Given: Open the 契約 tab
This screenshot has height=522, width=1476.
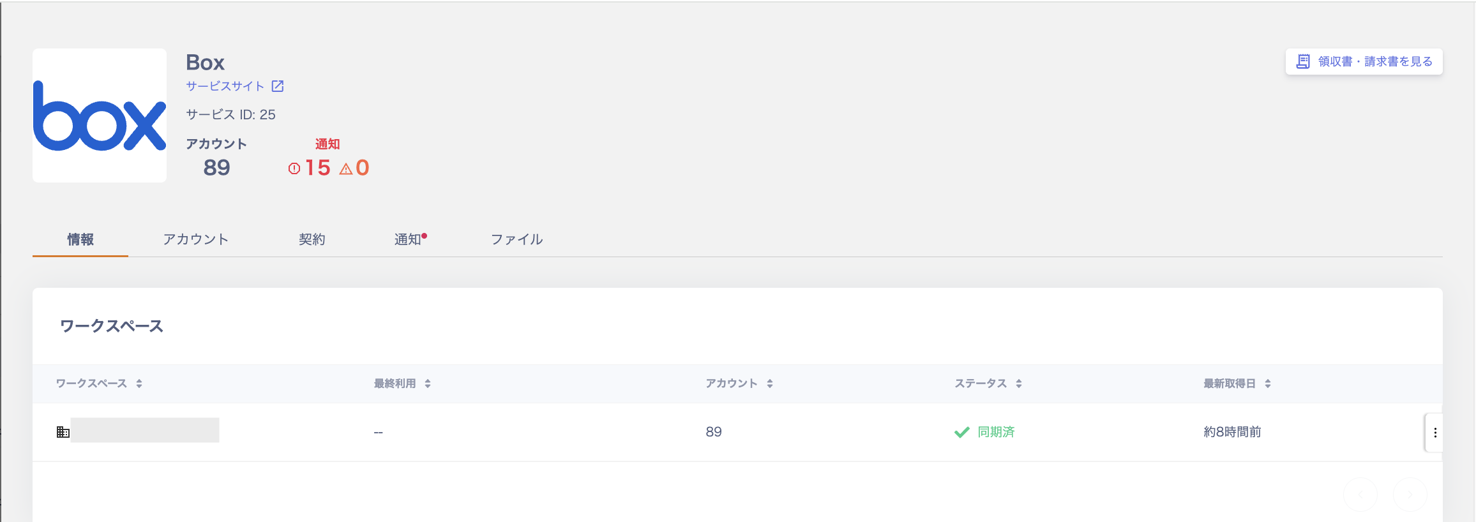Looking at the screenshot, I should (312, 239).
